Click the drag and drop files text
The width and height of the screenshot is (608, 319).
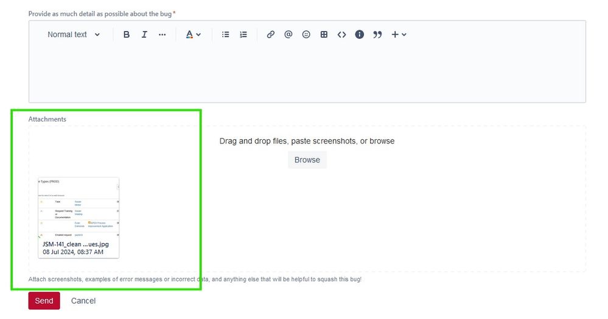(307, 142)
